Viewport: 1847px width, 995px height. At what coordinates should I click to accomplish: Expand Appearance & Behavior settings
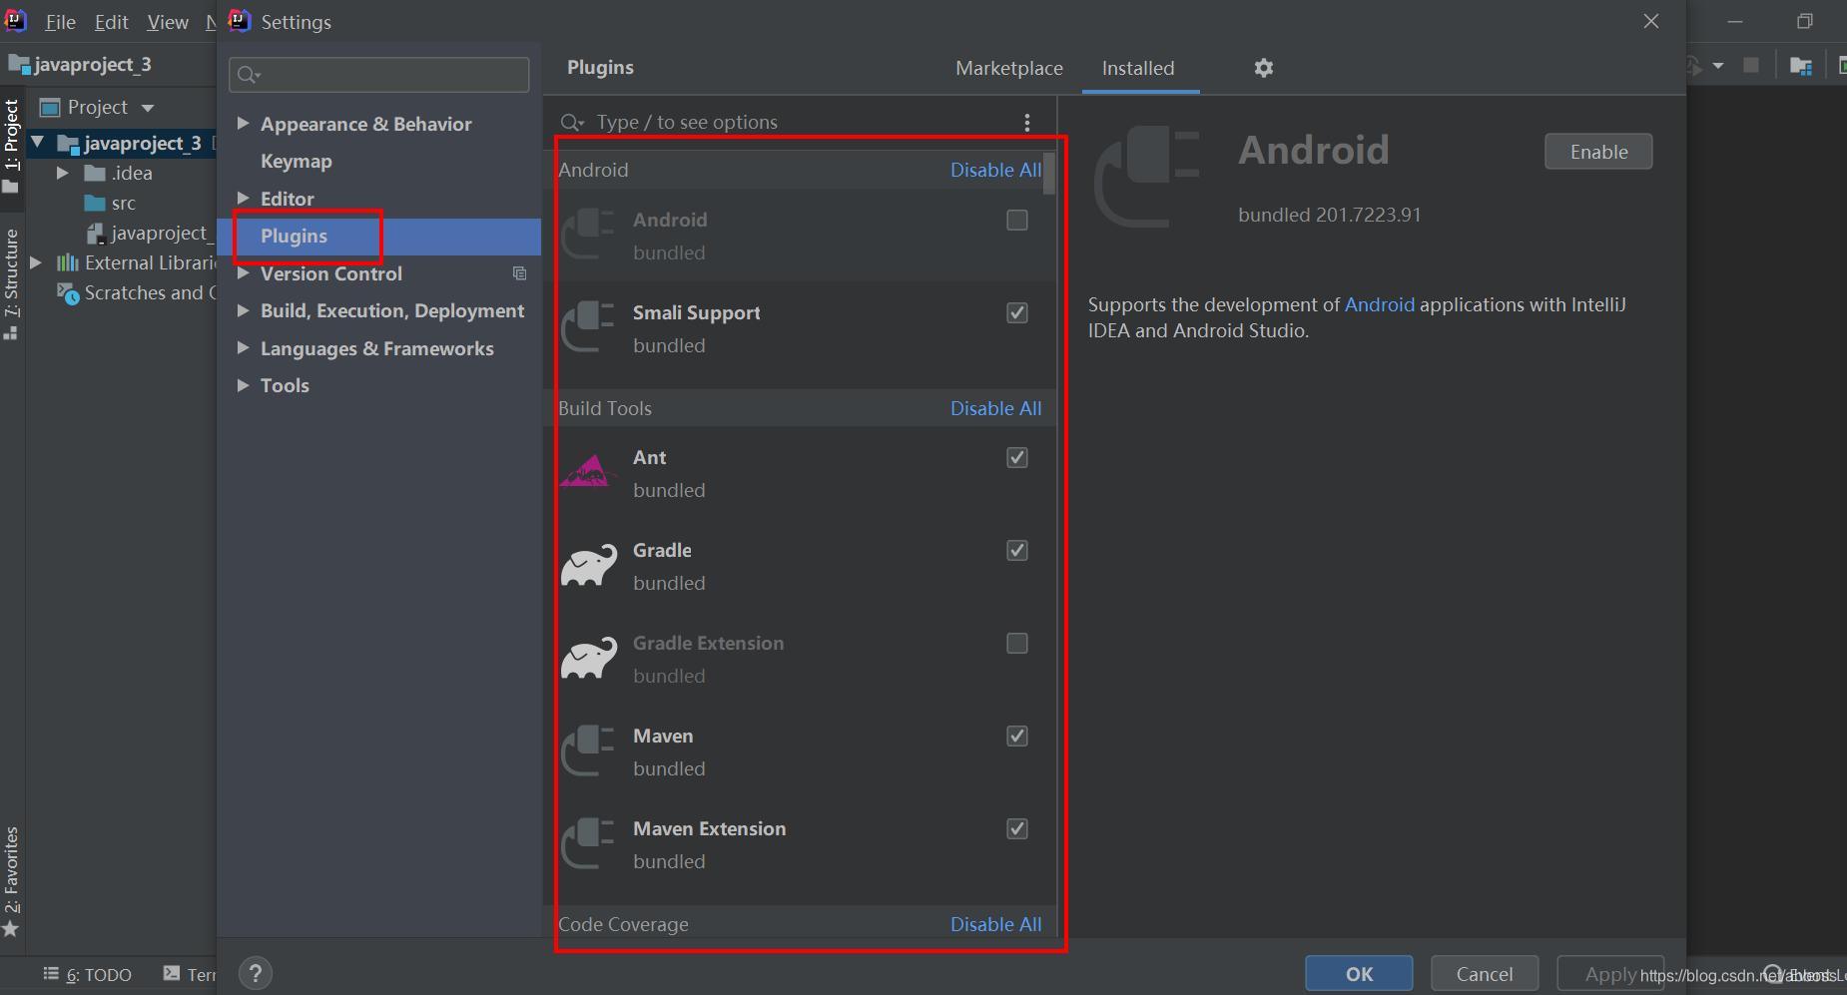coord(243,124)
